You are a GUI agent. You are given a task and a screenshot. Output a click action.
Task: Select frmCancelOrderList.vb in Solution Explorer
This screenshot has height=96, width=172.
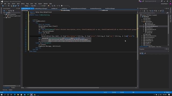[x=152, y=26]
